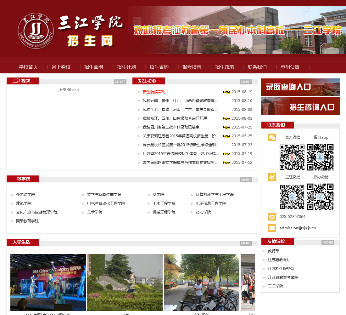346x315 pixels.
Task: Open 经法学院 college link
Action: pos(203,212)
